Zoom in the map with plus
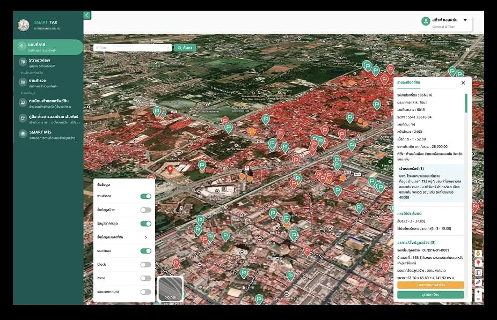 point(478,292)
